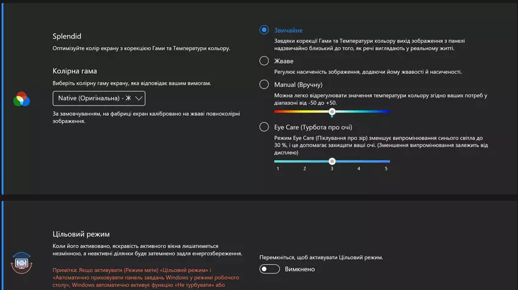Select the Звичайне display mode
The width and height of the screenshot is (518, 290).
pyautogui.click(x=264, y=30)
